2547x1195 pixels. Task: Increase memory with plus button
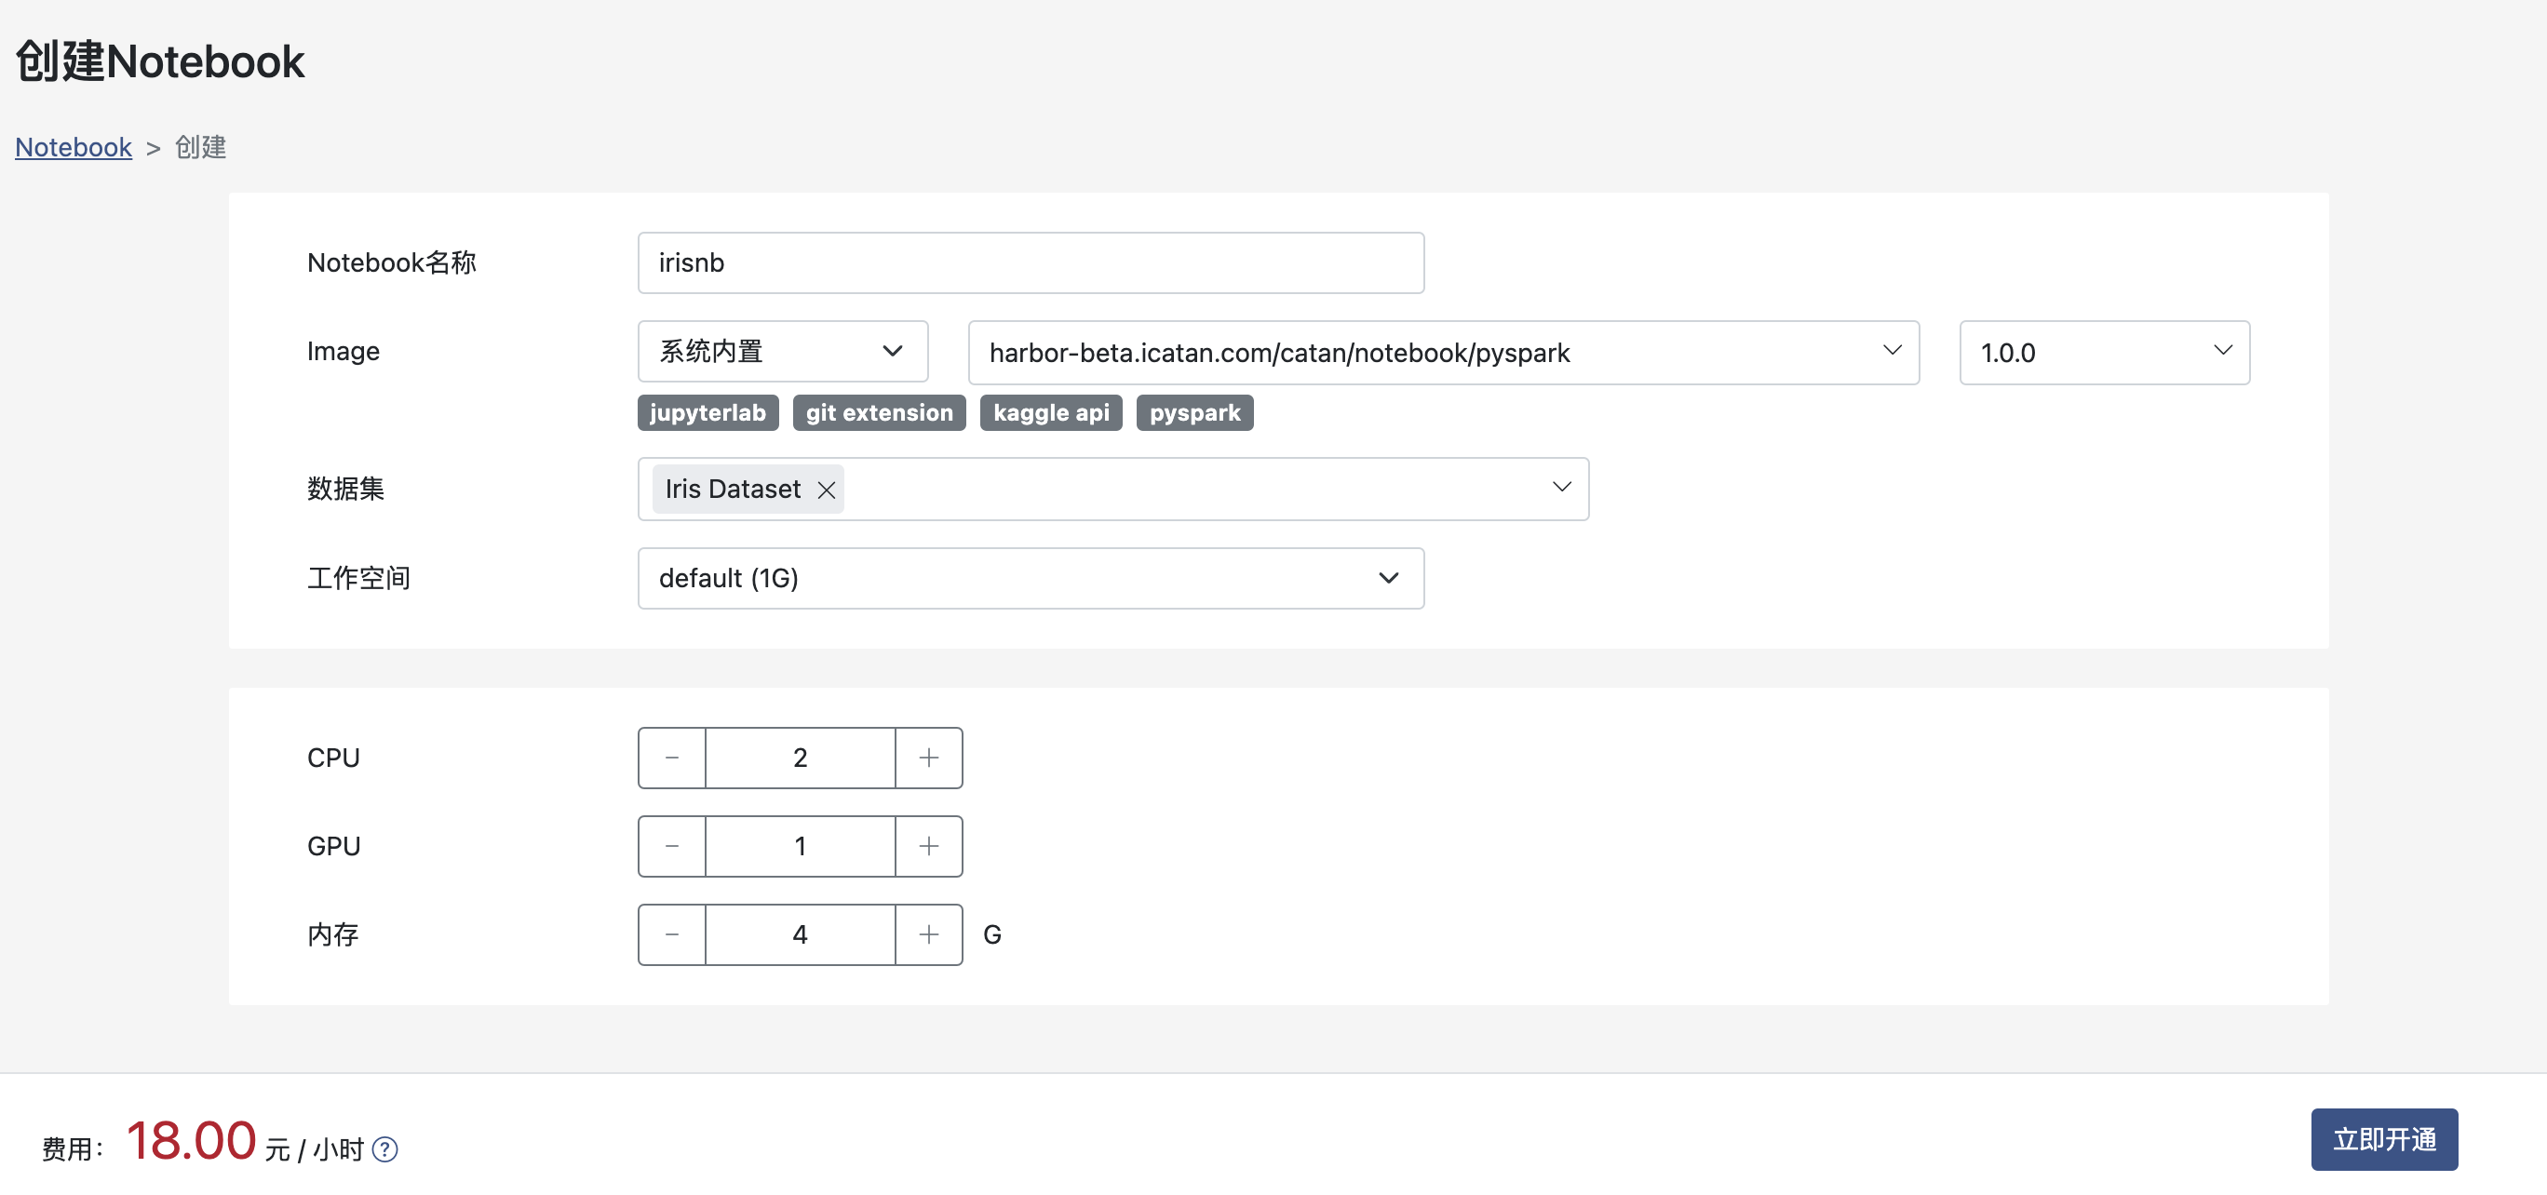tap(928, 934)
